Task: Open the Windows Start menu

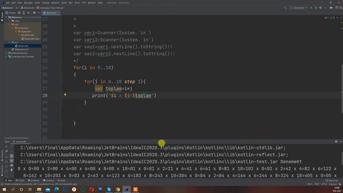Action: (4, 189)
